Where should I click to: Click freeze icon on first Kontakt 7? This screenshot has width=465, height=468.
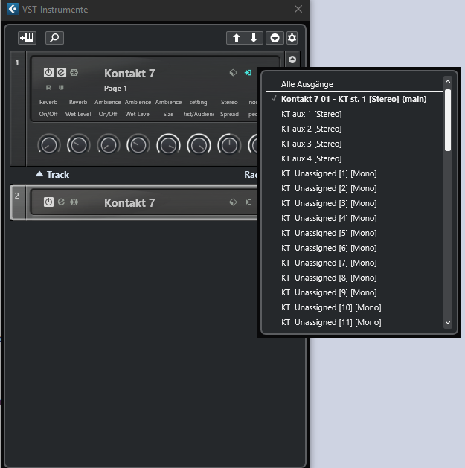click(x=74, y=73)
